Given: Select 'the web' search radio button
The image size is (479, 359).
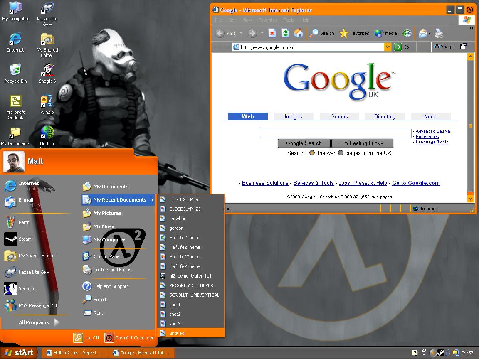Looking at the screenshot, I should (312, 153).
